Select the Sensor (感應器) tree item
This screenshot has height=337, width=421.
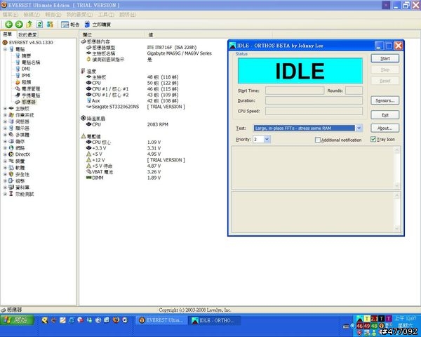point(29,102)
